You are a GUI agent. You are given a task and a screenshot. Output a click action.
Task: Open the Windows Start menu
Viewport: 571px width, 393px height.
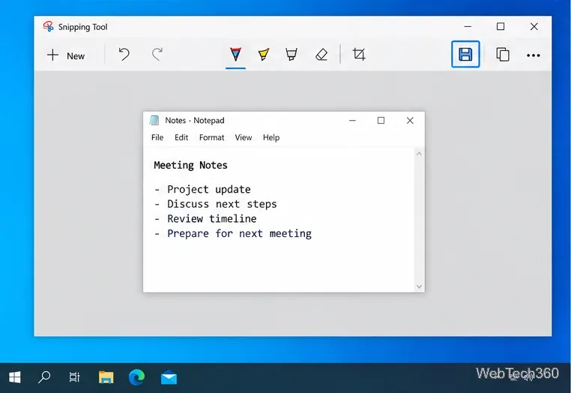14,377
